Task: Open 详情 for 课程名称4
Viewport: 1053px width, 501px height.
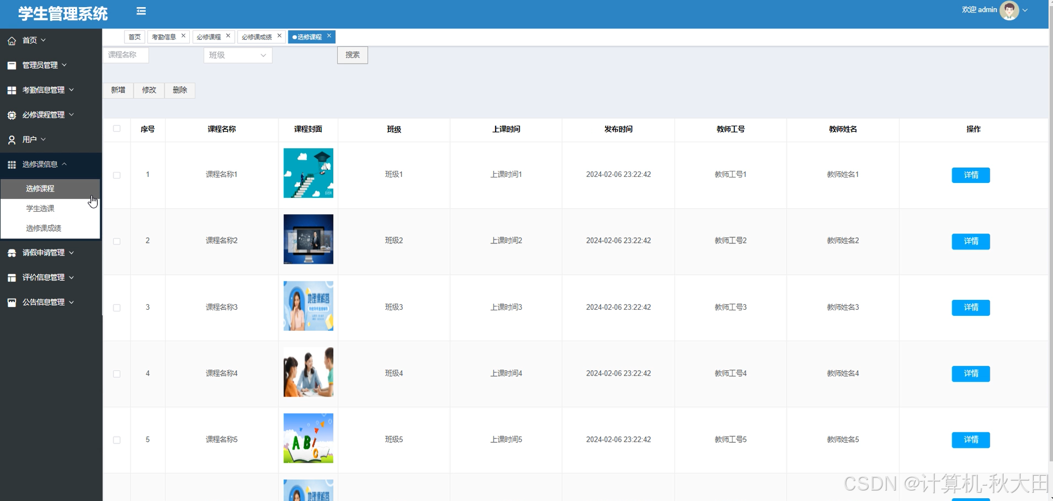Action: point(971,374)
